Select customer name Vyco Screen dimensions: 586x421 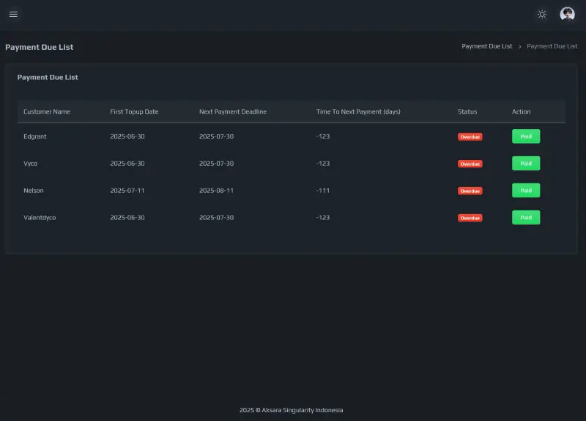(30, 164)
